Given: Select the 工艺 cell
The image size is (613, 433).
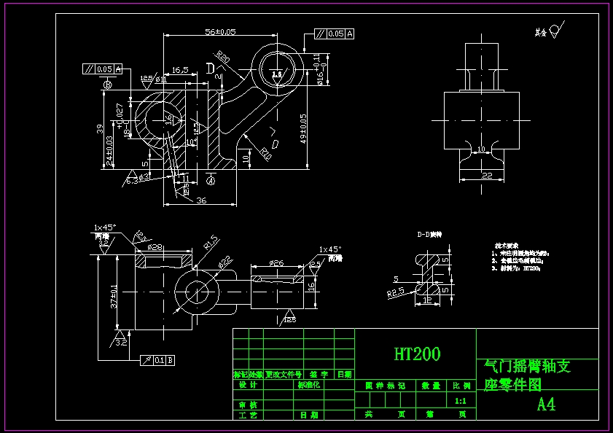Looking at the screenshot, I should pos(248,415).
